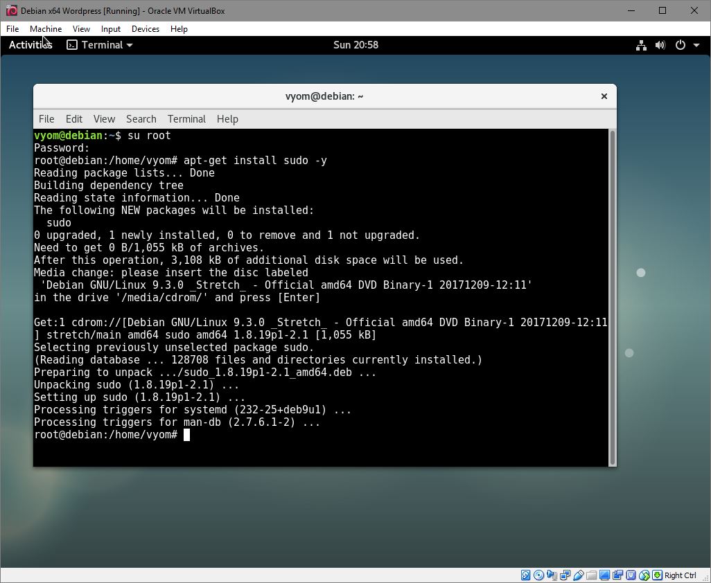Click the "in the drive '/media/cdrom/'" line
711x583 pixels.
177,298
